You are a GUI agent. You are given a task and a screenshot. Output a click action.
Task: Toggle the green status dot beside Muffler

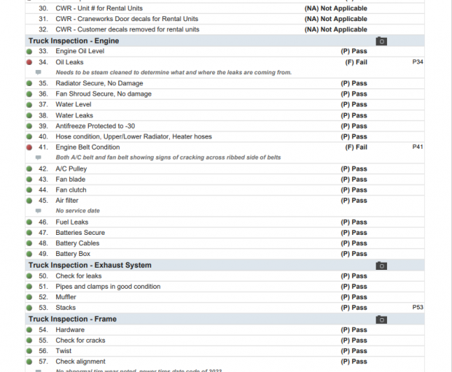(x=29, y=298)
